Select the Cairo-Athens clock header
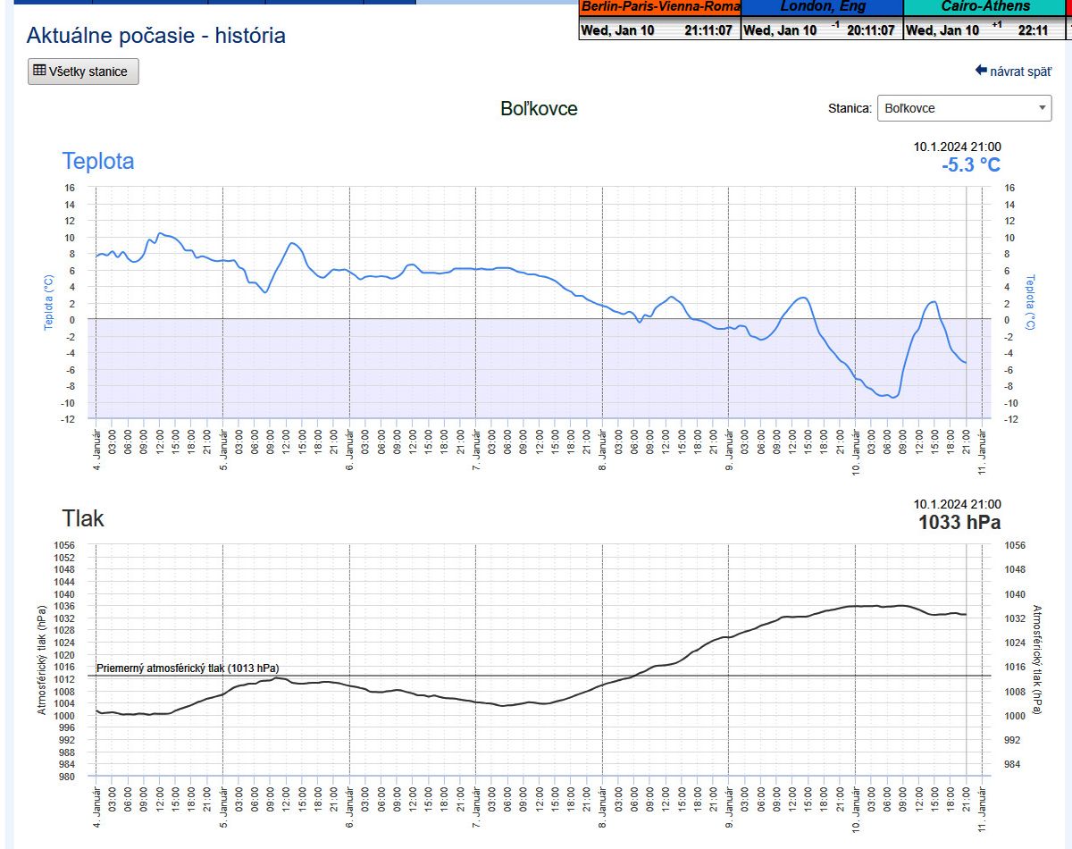 click(x=985, y=6)
